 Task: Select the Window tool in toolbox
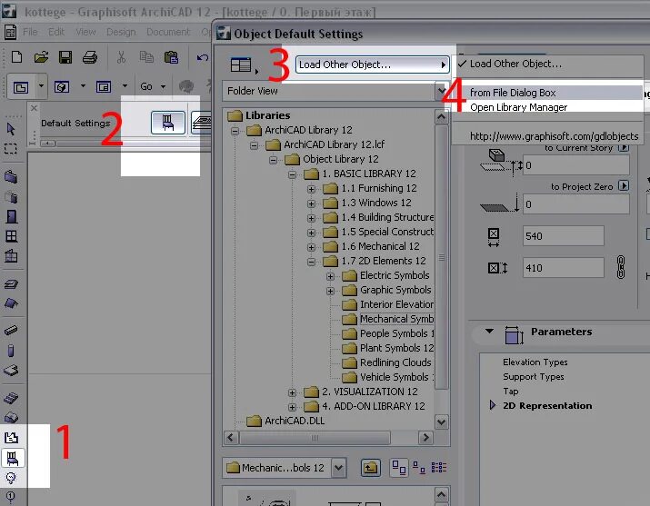11,236
